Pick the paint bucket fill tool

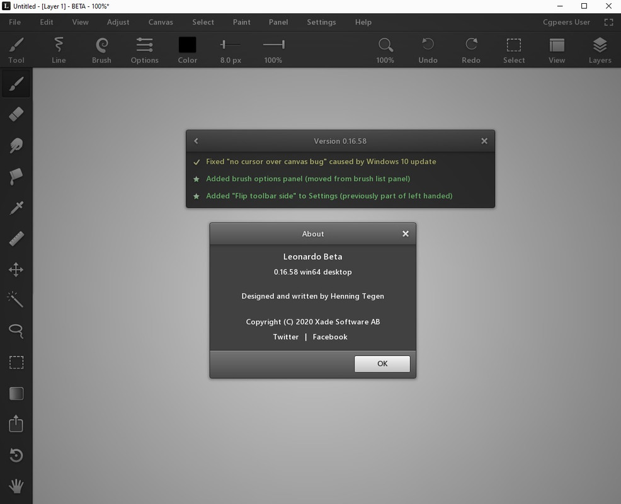point(16,176)
